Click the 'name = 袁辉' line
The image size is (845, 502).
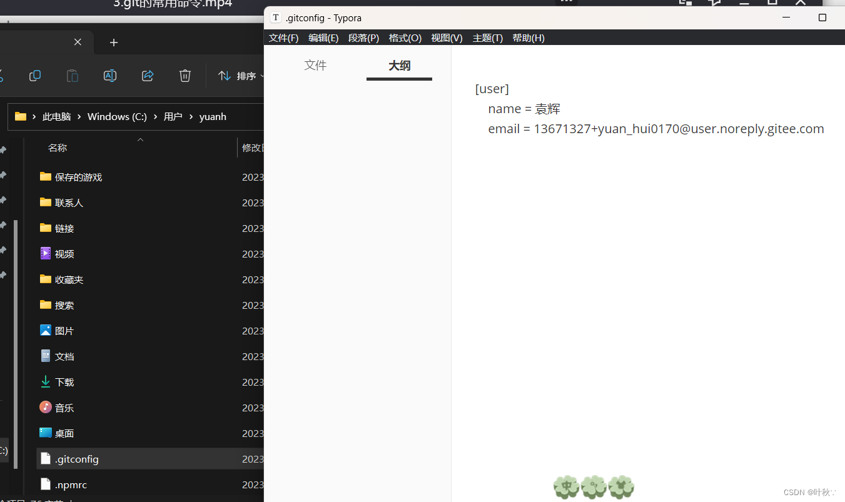click(x=524, y=109)
